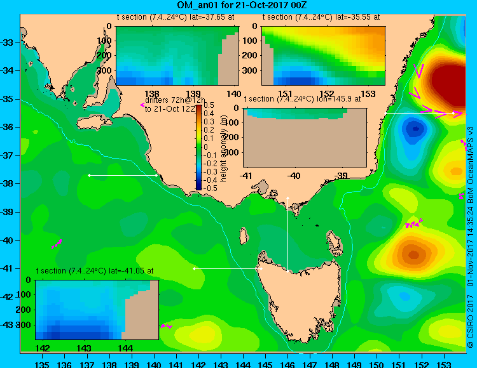Click the 100 depth tick in the lat=-41.05 section
This screenshot has height=368, width=477.
tap(24, 294)
